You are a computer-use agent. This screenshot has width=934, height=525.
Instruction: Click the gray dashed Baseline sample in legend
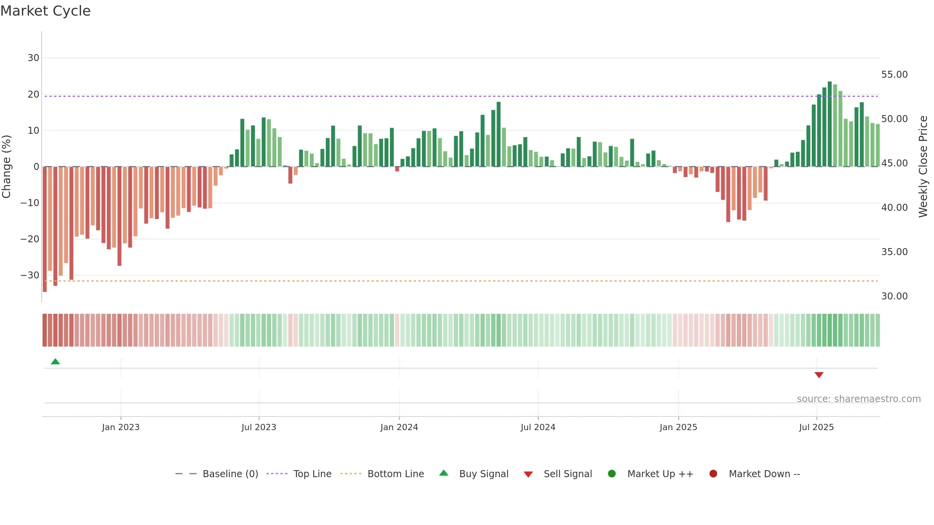(186, 474)
